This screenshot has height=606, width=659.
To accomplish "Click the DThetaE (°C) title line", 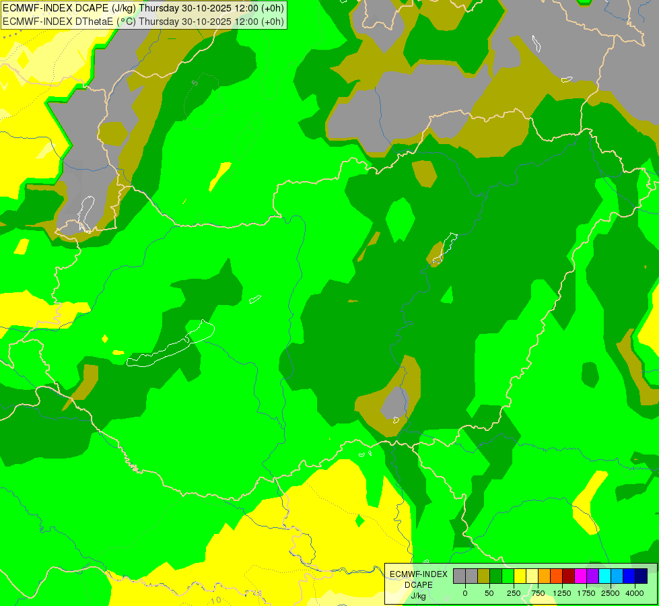I will [x=143, y=22].
